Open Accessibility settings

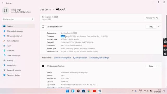coord(18,65)
